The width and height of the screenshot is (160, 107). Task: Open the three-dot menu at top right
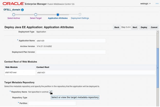pyautogui.click(x=157, y=4)
